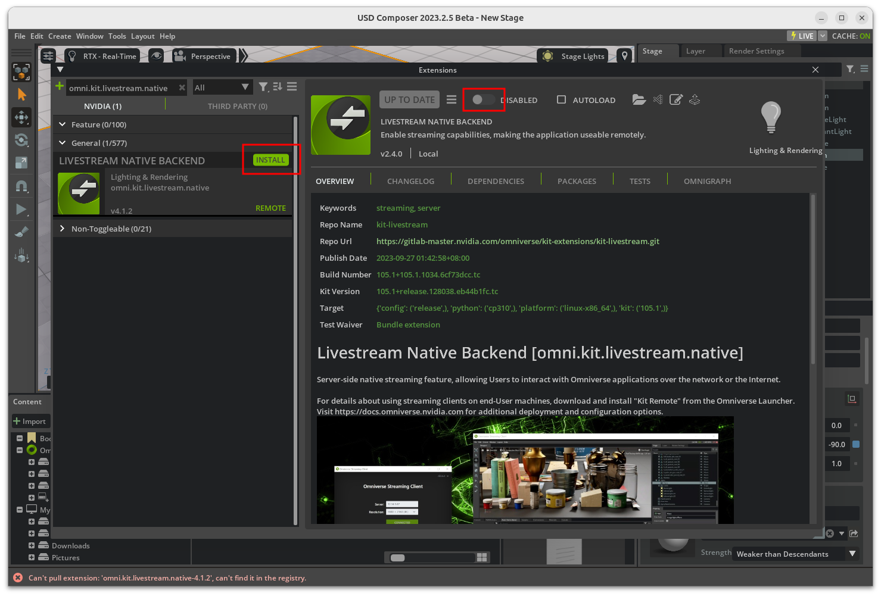
Task: Open the File menu
Action: coord(20,36)
